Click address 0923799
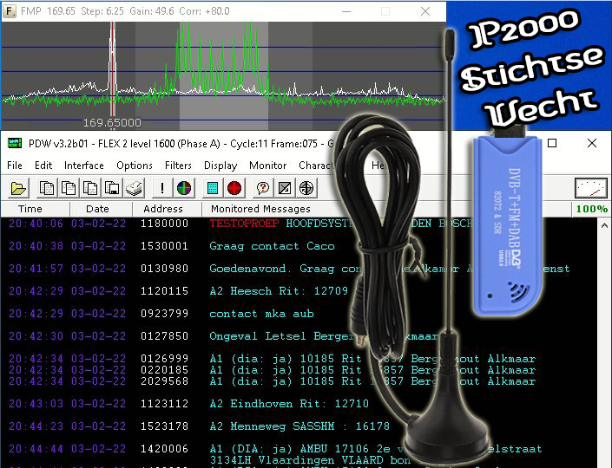 click(x=164, y=314)
